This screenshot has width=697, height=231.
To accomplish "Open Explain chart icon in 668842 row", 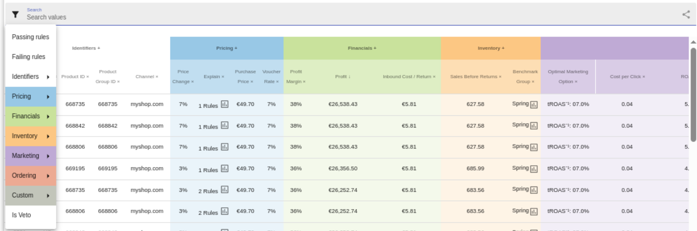I will coord(225,126).
